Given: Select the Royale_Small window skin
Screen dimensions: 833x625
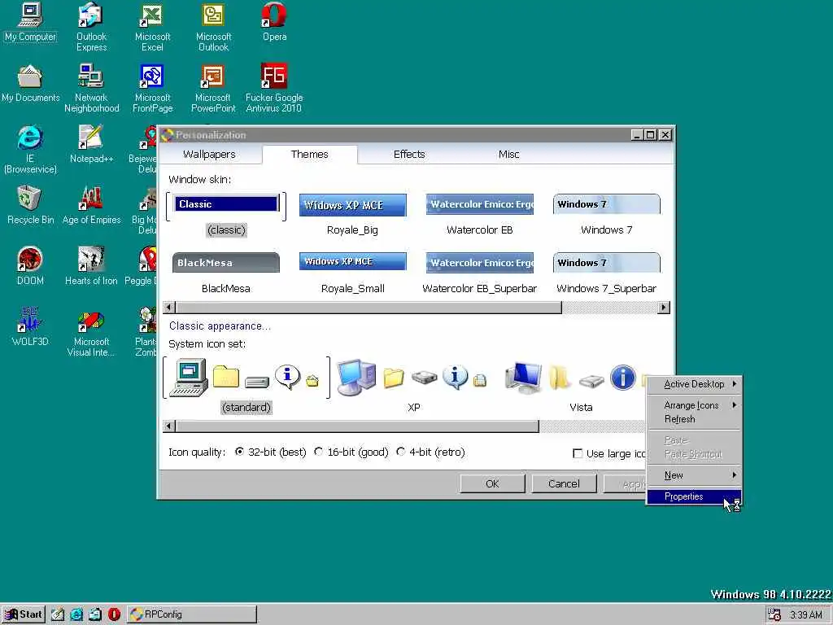Looking at the screenshot, I should point(353,273).
